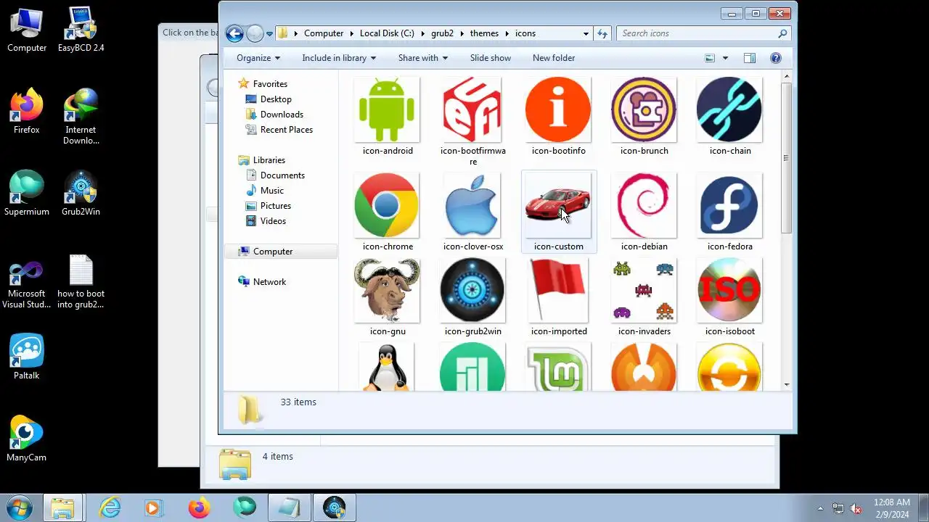The width and height of the screenshot is (929, 522).
Task: Select the icon-invaders thumbnail
Action: 644,291
